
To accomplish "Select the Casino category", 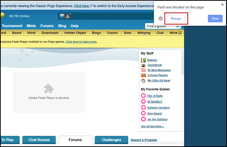I will [112, 33].
